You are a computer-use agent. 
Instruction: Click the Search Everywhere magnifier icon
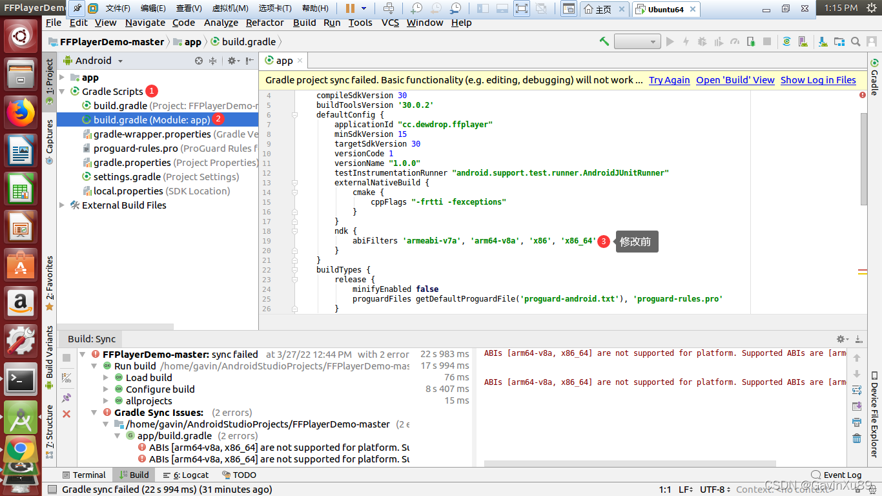point(856,41)
